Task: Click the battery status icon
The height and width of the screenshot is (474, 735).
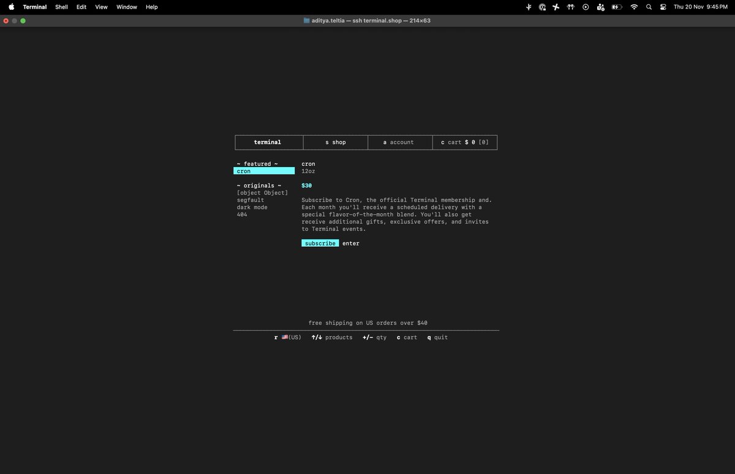Action: point(617,7)
